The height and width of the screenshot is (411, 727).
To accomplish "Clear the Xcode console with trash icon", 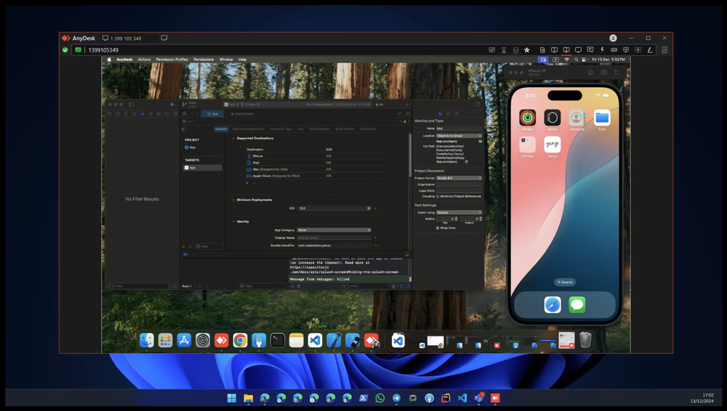I will pos(393,286).
